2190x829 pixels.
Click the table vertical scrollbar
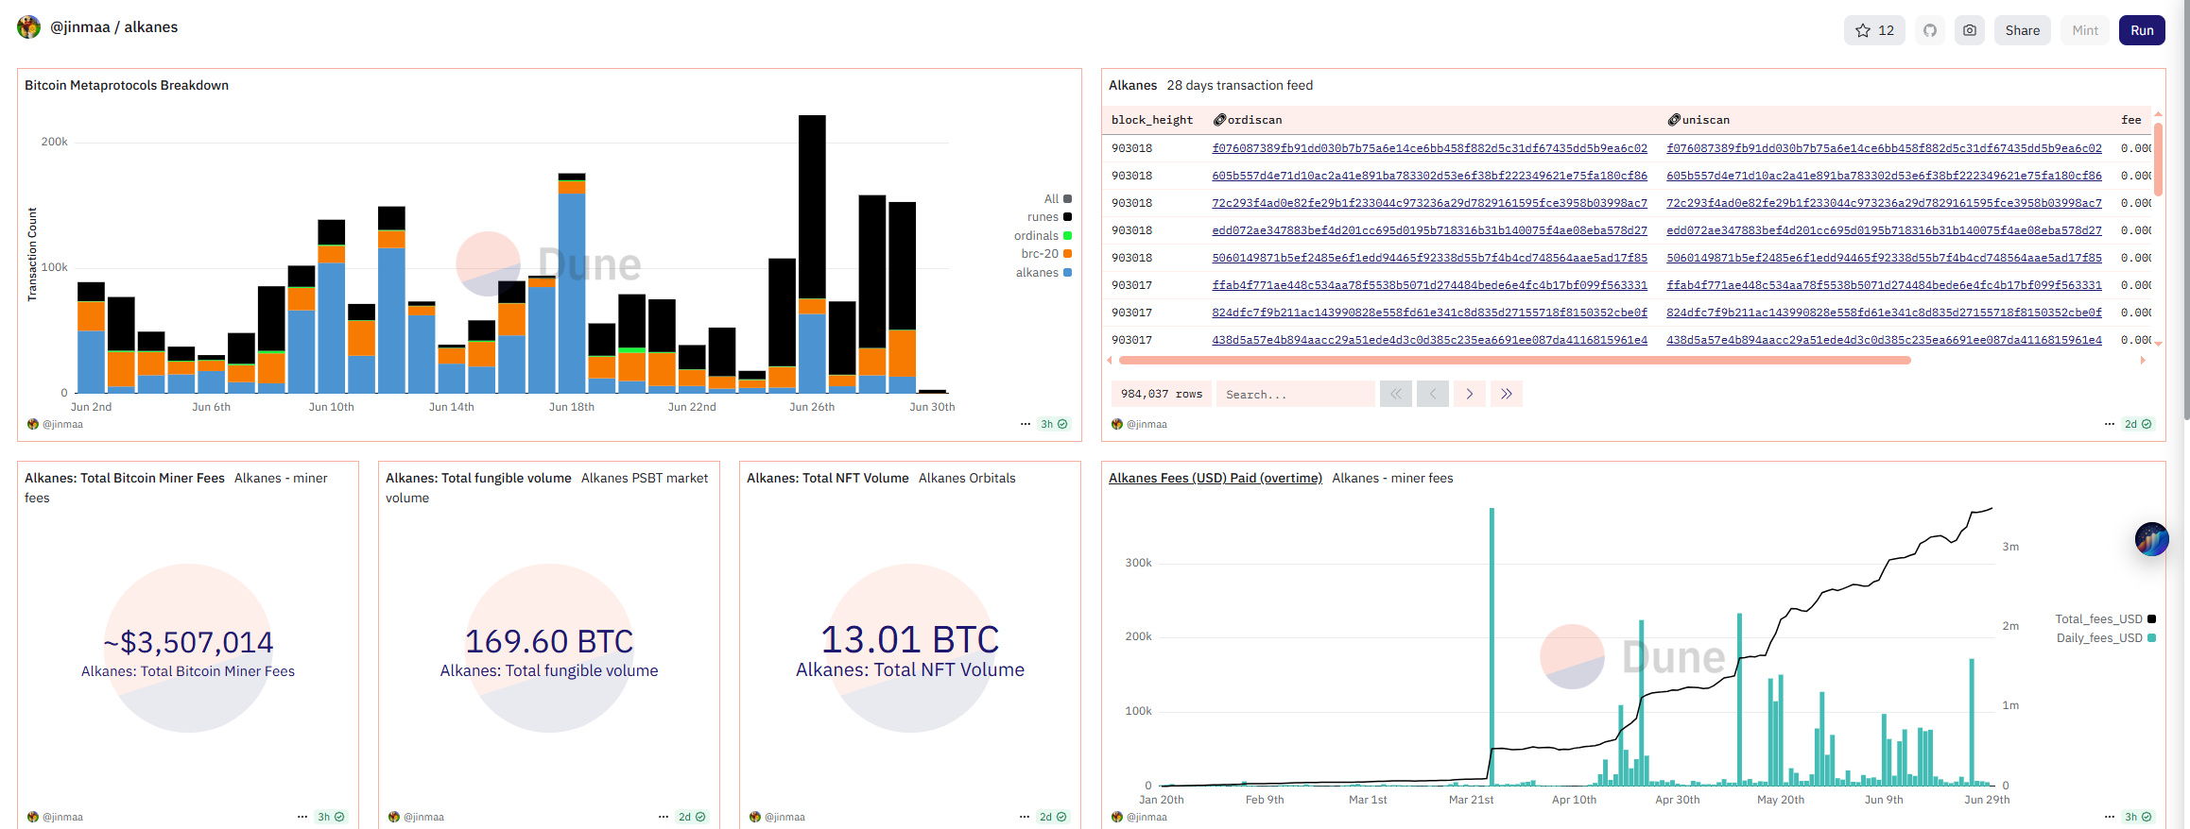(x=2158, y=160)
